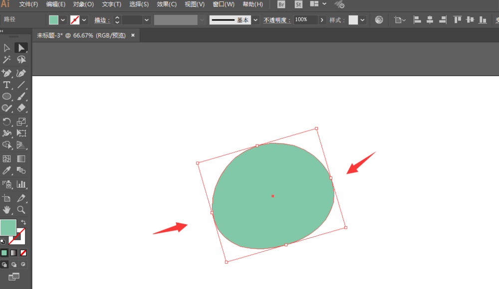499x289 pixels.
Task: Select the Perspective Grid tool
Action: 21,145
